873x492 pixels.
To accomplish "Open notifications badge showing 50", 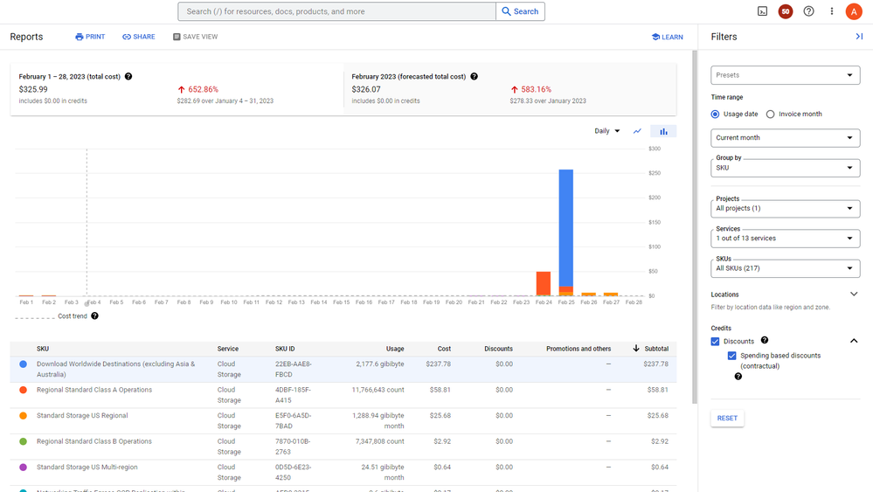I will click(x=785, y=11).
